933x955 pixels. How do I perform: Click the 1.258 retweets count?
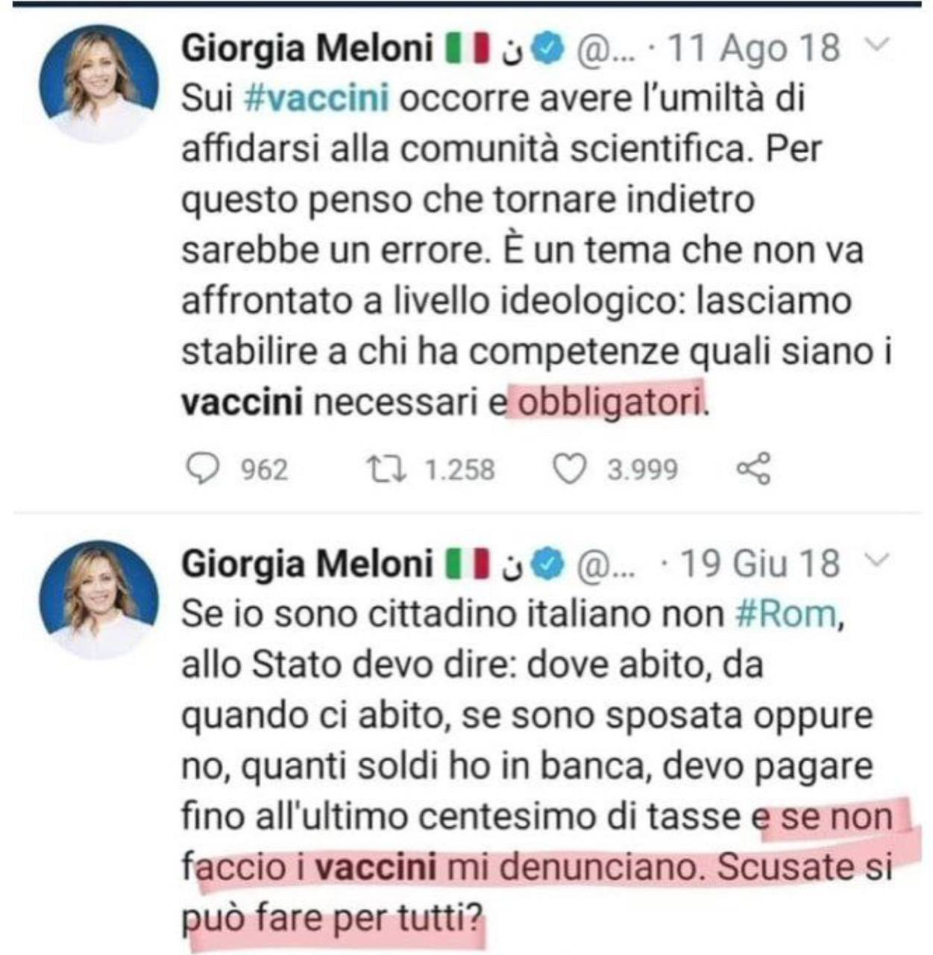coord(459,470)
